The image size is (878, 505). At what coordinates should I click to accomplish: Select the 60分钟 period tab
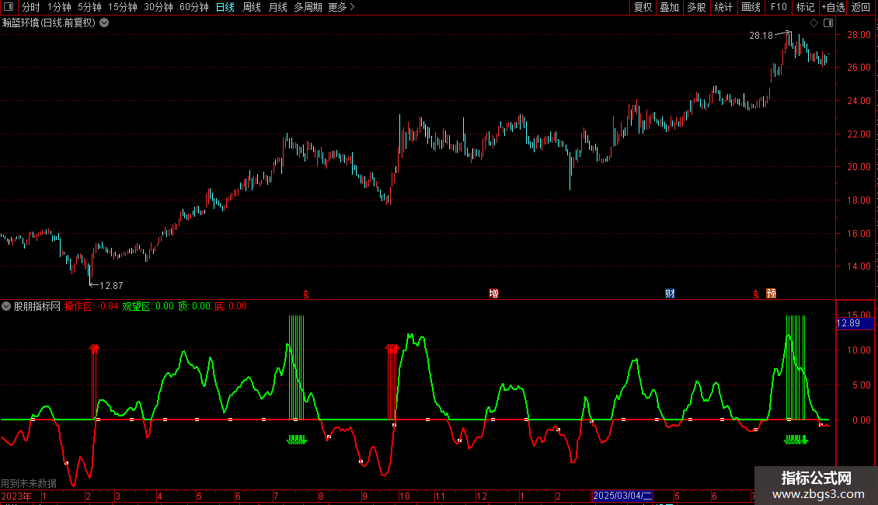(x=194, y=7)
